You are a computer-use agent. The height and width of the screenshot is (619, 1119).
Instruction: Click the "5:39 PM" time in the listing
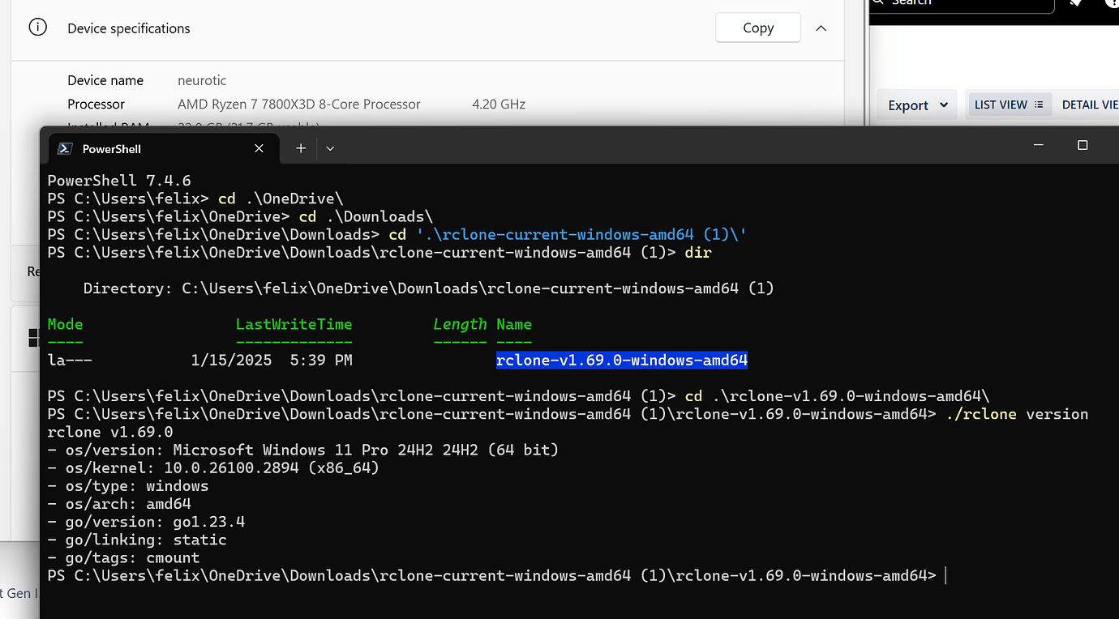point(321,360)
